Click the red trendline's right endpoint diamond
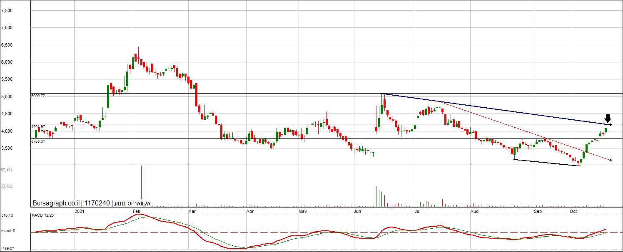The image size is (623, 252). pyautogui.click(x=610, y=160)
